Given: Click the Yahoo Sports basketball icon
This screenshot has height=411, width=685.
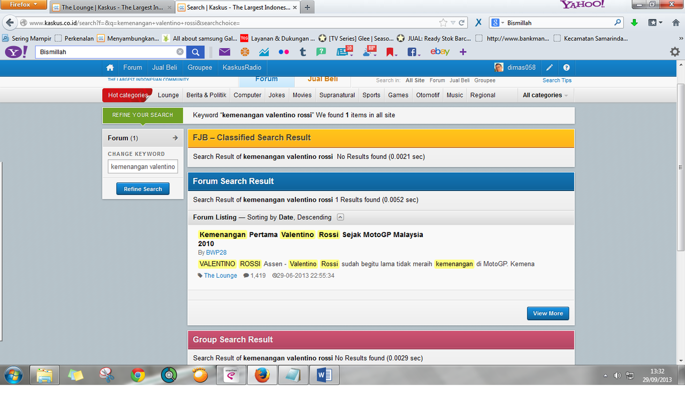Looking at the screenshot, I should click(x=245, y=52).
